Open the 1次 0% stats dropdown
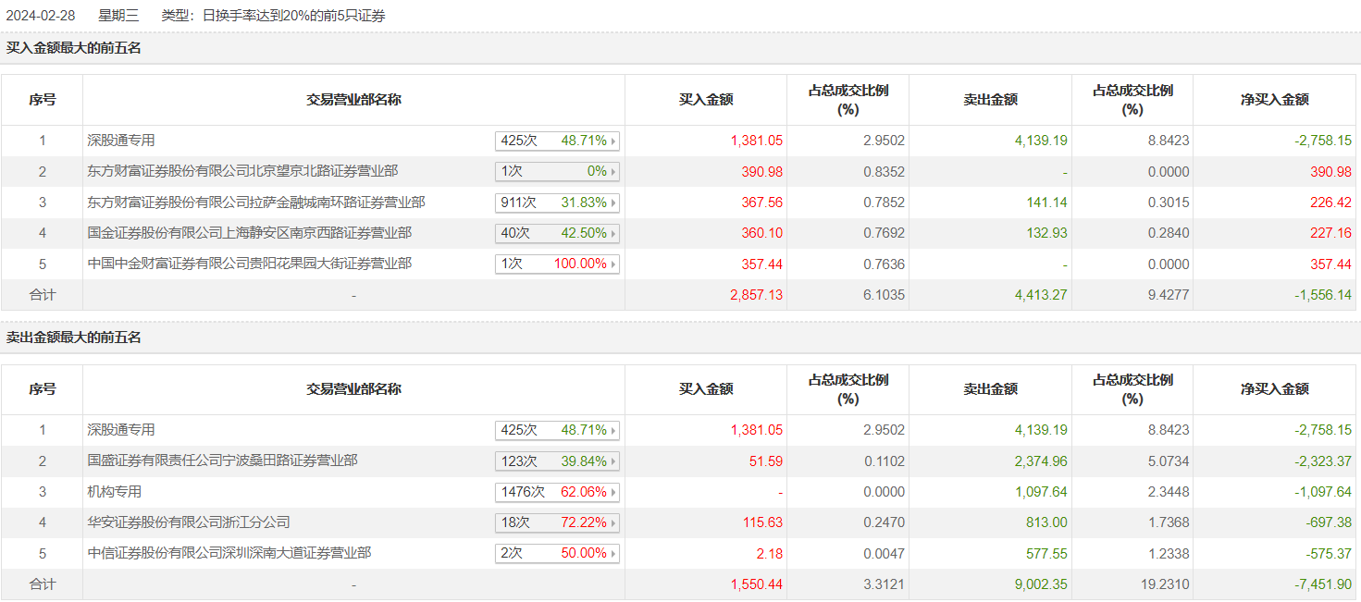This screenshot has width=1361, height=602. (613, 172)
